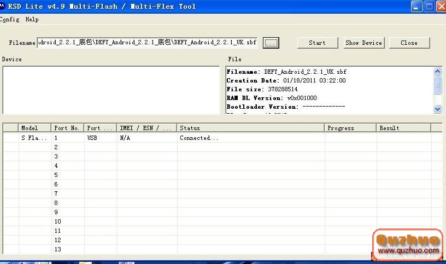446x264 pixels.
Task: Click the Status column header
Action: [x=250, y=128]
